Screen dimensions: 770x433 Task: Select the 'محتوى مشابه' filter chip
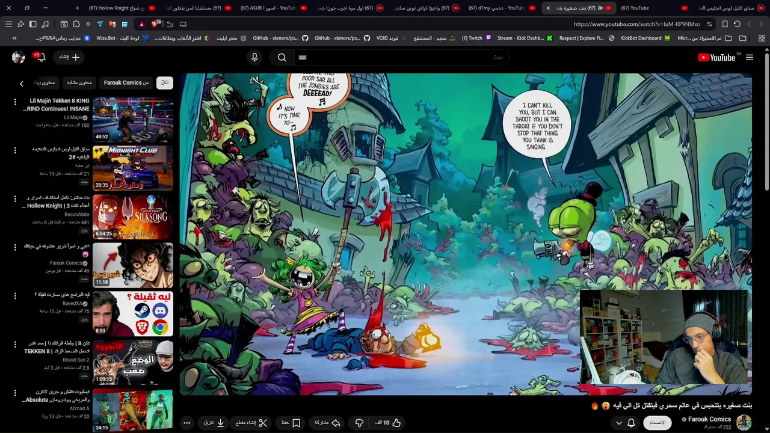(x=79, y=83)
